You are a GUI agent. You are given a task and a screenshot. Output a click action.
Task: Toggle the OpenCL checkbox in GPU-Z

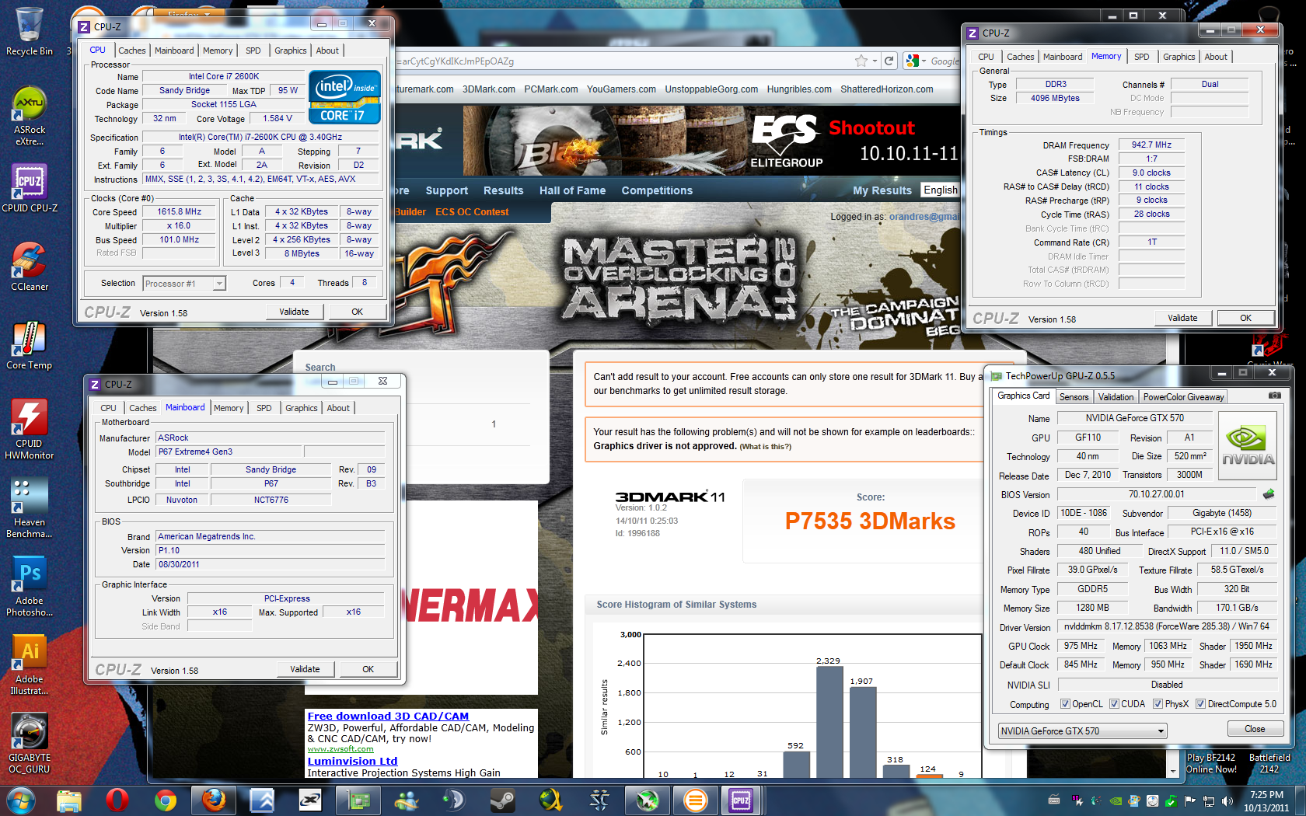[1065, 704]
